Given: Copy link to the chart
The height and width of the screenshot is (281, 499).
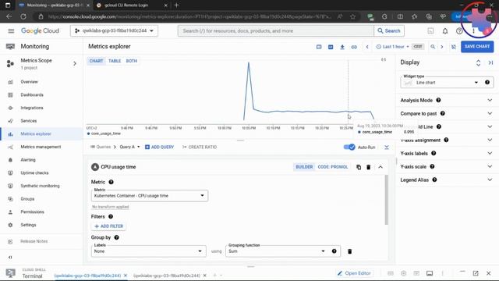Looking at the screenshot, I should click(x=354, y=47).
